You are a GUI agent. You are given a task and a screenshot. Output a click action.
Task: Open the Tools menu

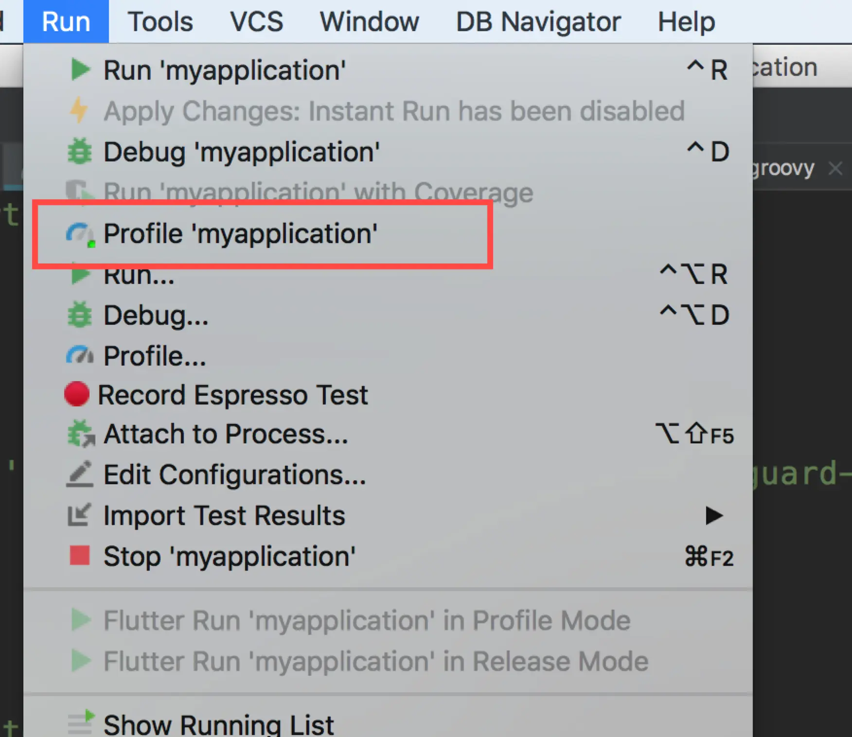click(160, 22)
